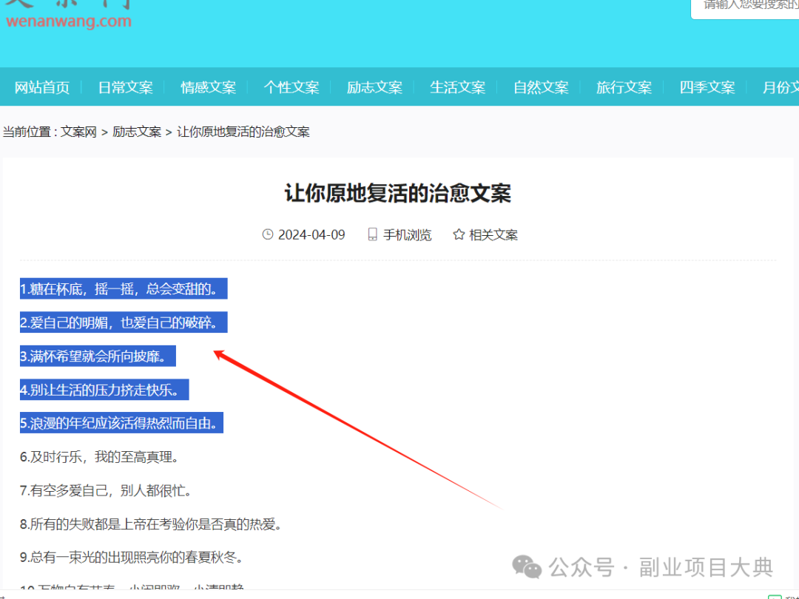Toggle favorite via the 相关文案 star
This screenshot has width=799, height=599.
coord(459,234)
